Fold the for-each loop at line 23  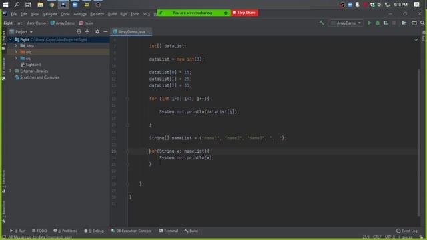(127, 151)
